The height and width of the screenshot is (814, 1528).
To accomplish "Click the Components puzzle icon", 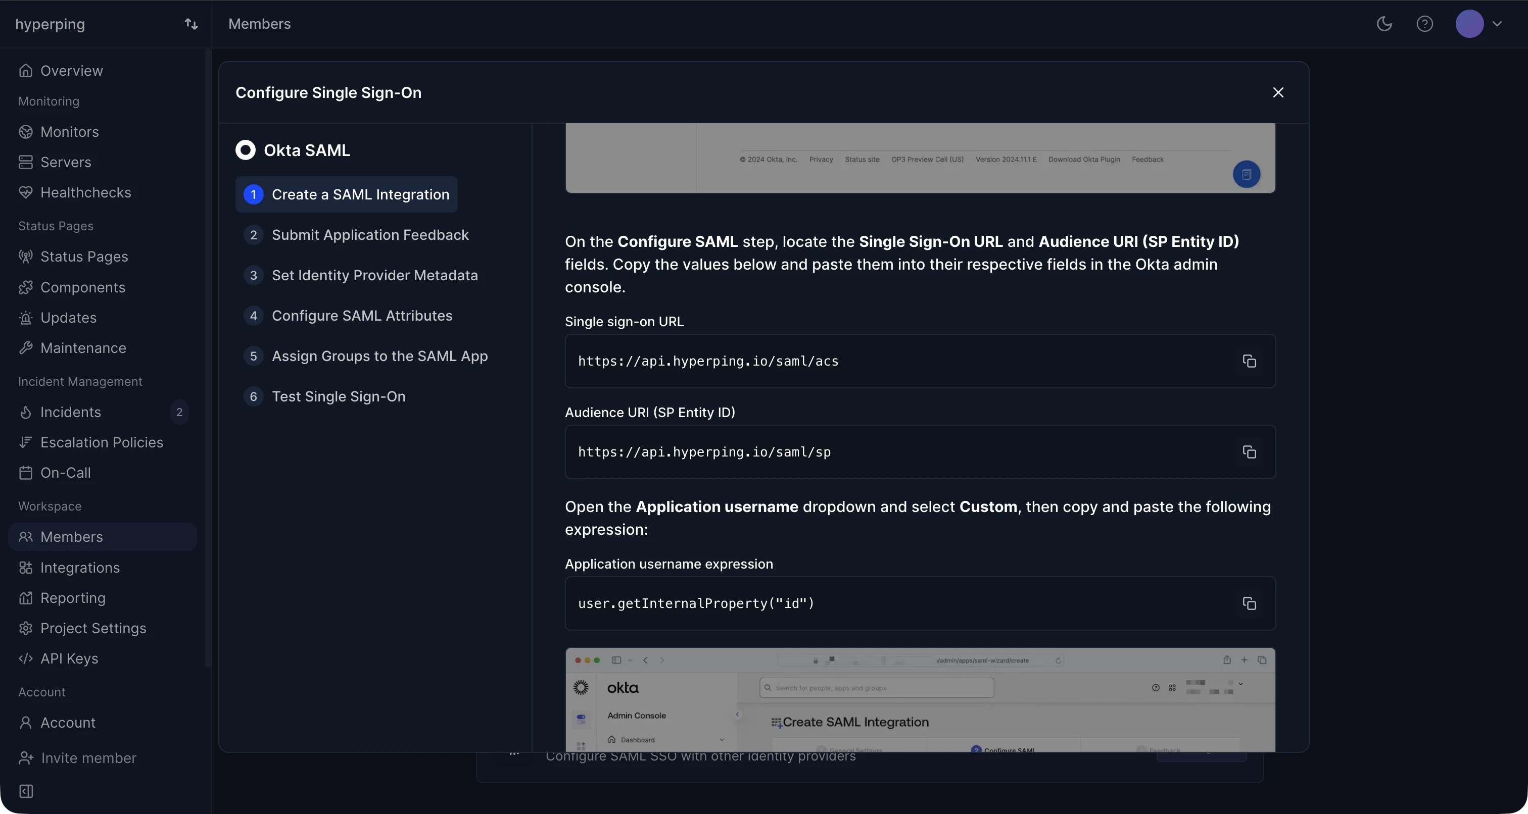I will [x=25, y=287].
